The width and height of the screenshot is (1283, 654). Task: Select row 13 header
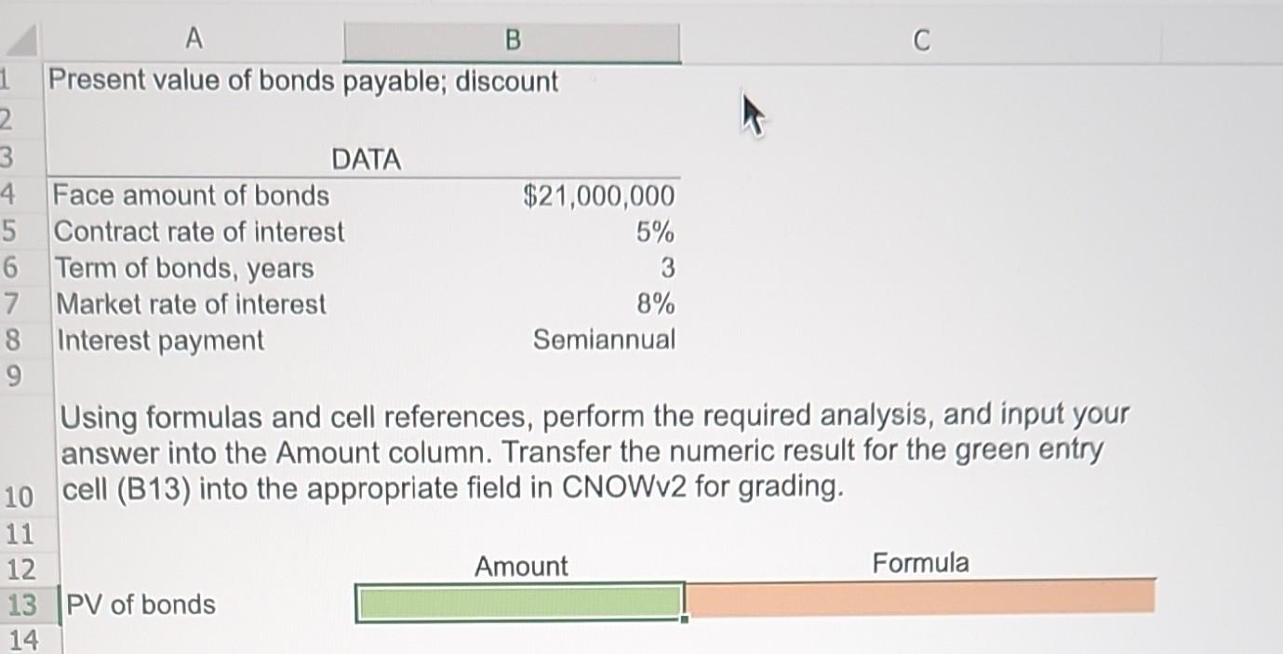pos(20,604)
